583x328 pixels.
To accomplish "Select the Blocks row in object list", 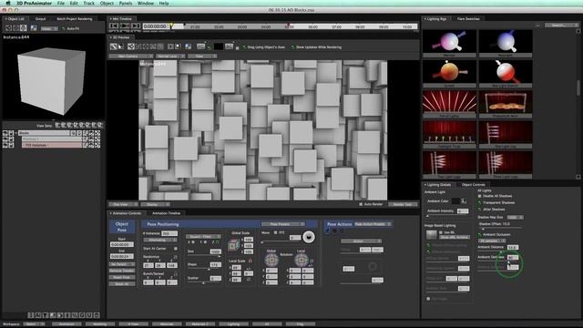I will pyautogui.click(x=44, y=133).
